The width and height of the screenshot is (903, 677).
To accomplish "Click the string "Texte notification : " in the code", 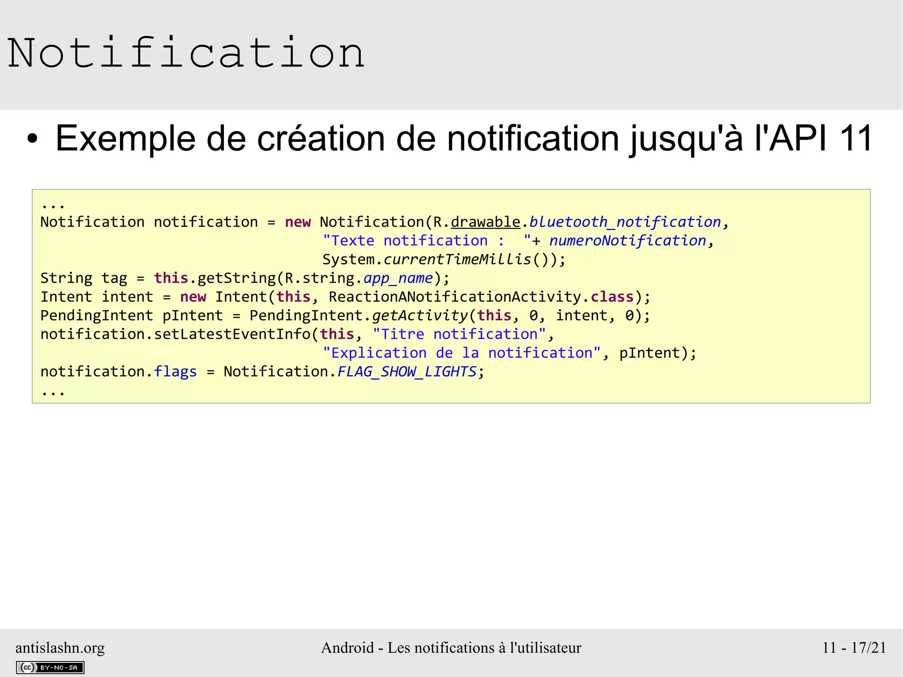I will (x=427, y=240).
